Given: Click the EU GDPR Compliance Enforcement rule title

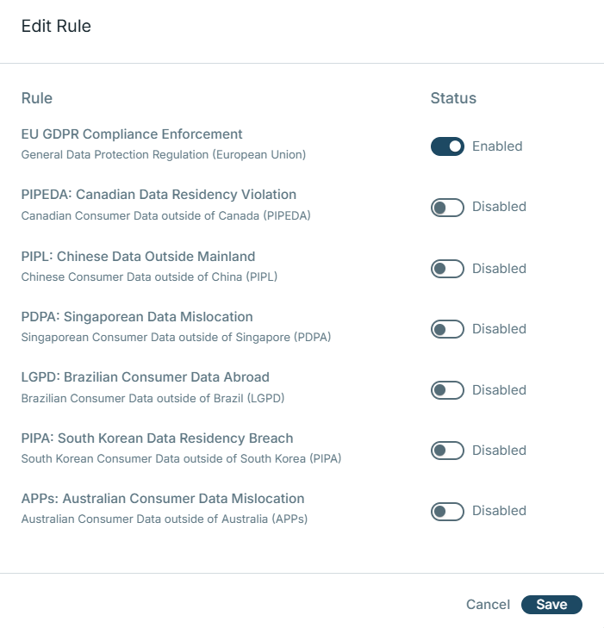Looking at the screenshot, I should pos(132,134).
